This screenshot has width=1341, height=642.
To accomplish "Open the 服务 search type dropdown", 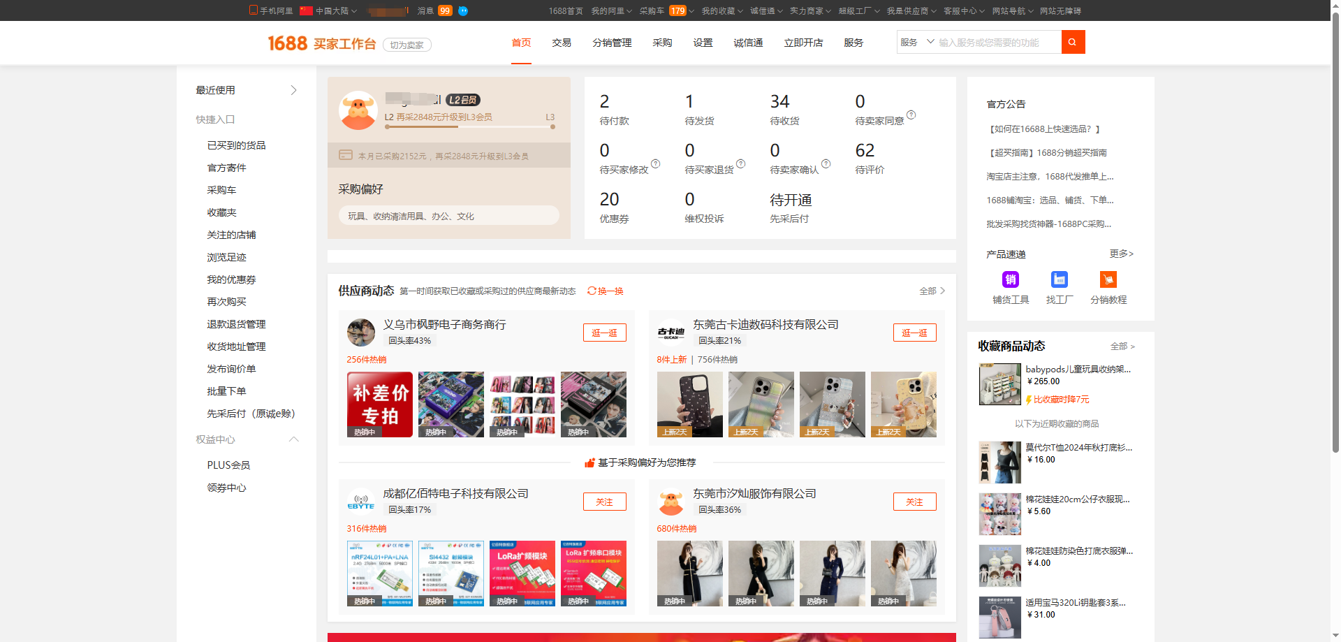I will 916,42.
